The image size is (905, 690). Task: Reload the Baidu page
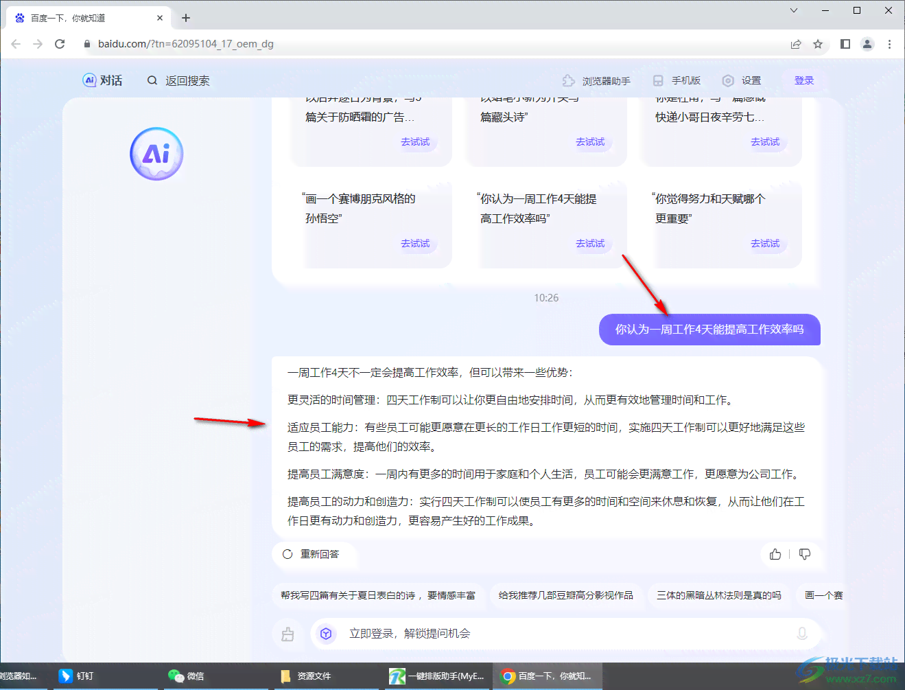pos(60,44)
